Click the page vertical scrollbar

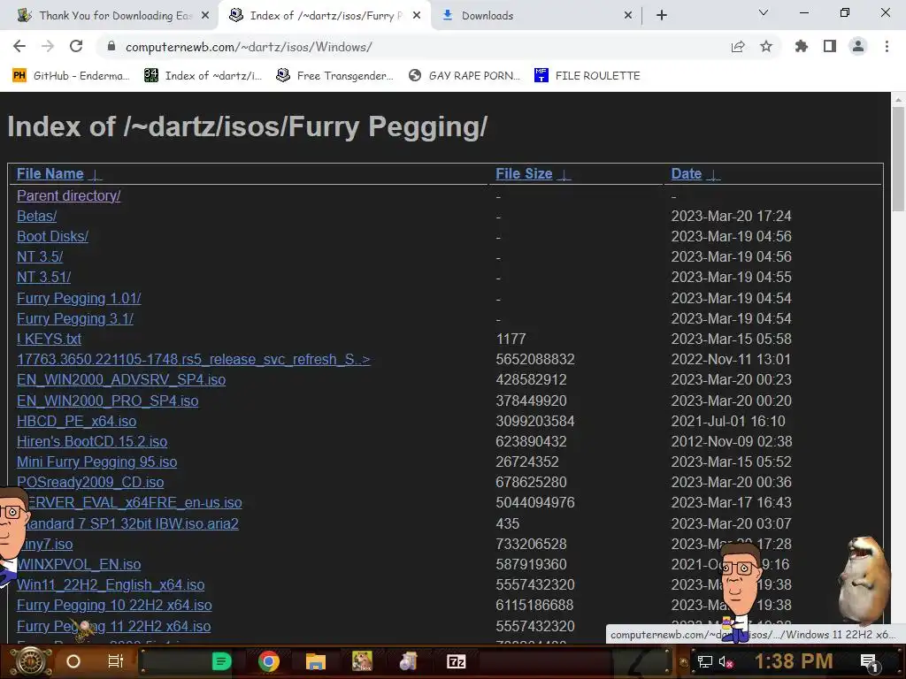click(898, 159)
